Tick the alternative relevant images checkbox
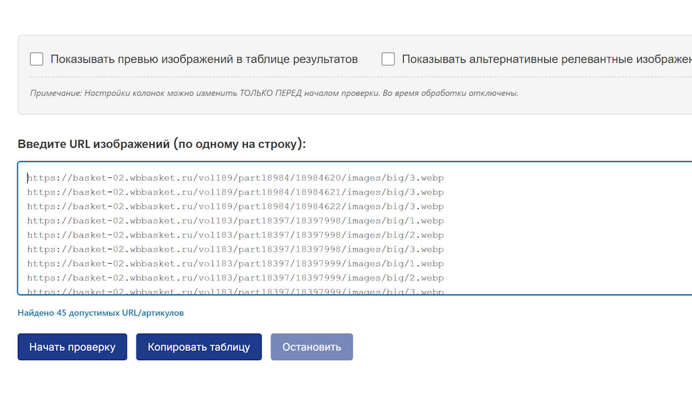Screen dimensions: 692x404 coord(388,59)
